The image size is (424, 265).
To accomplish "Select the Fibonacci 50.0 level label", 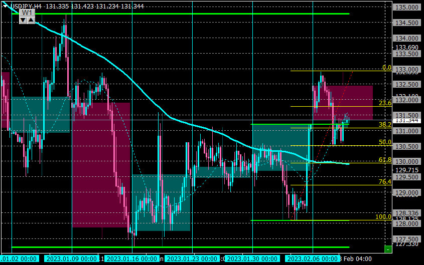I will coord(385,142).
